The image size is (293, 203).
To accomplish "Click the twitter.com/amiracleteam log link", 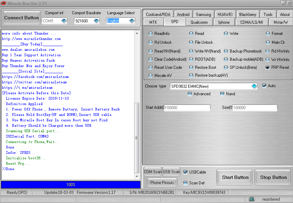I will (x=34, y=82).
